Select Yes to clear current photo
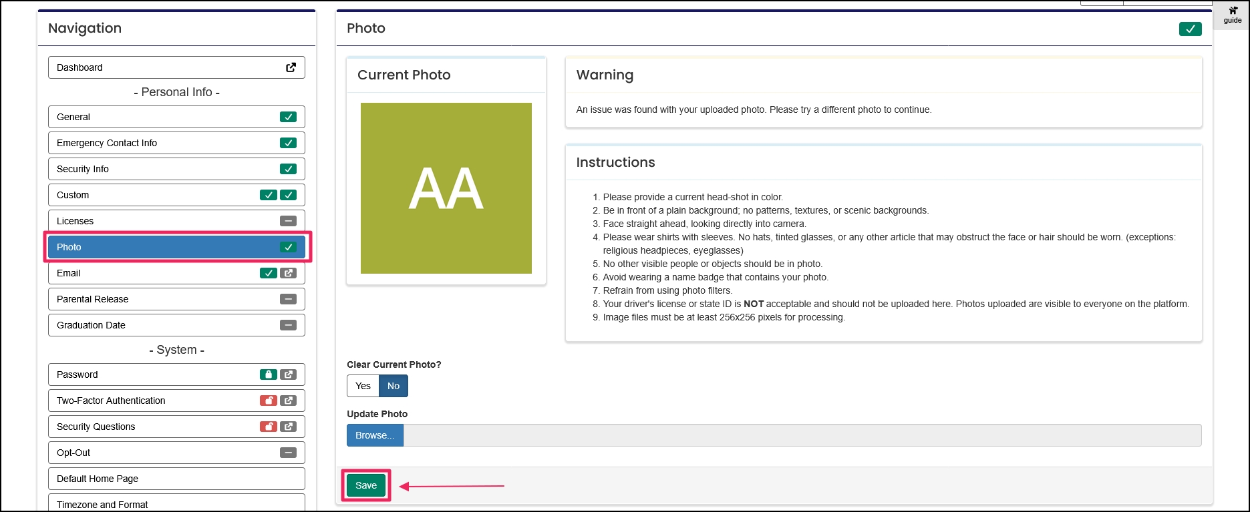Viewport: 1250px width, 512px height. [363, 386]
